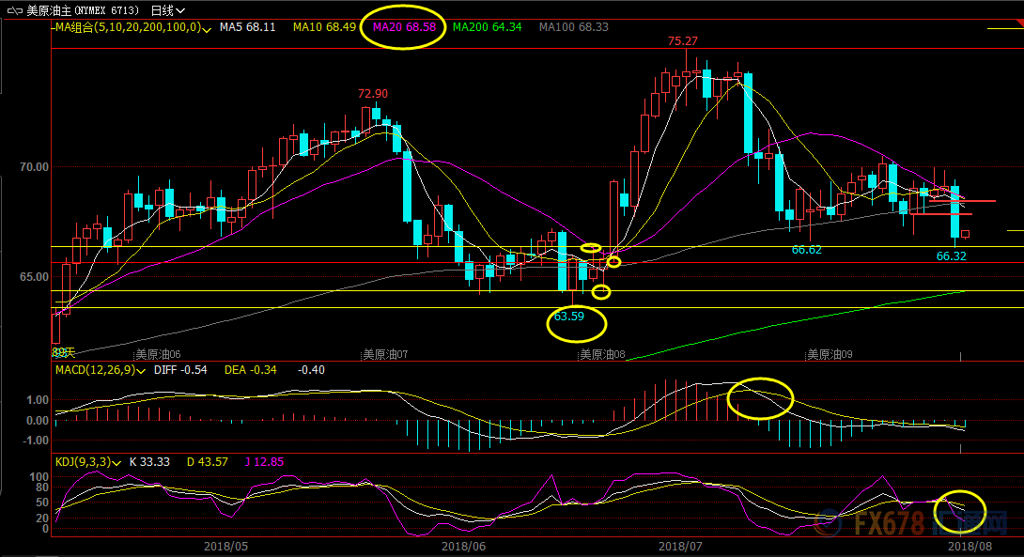Click the 89天 label at chart bottom-left
Screen dimensions: 1024x557
(63, 353)
